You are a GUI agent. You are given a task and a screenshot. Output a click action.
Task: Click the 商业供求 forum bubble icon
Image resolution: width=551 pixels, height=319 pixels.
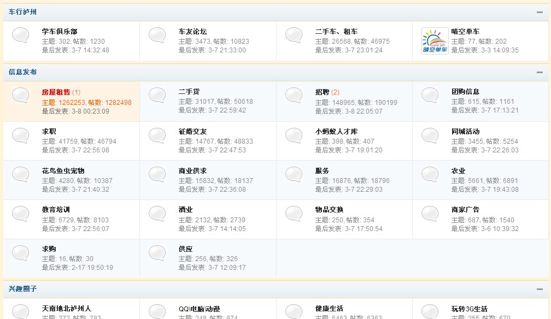[157, 174]
